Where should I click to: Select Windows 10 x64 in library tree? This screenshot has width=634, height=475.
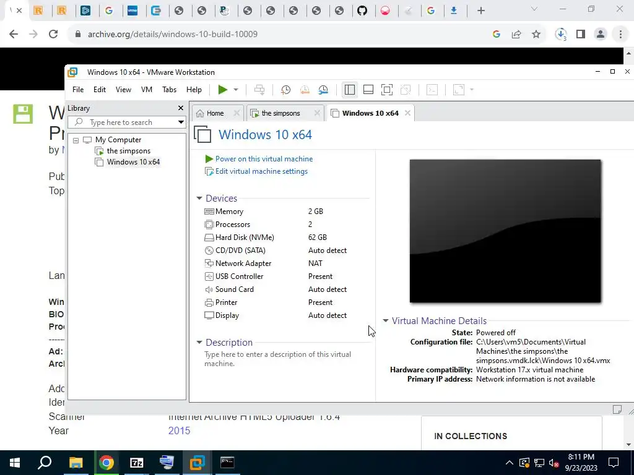[133, 162]
